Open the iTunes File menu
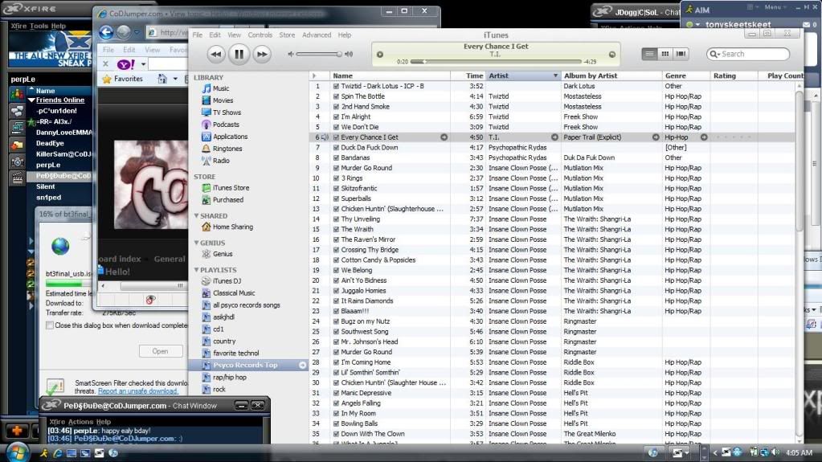This screenshot has width=822, height=462. (197, 35)
